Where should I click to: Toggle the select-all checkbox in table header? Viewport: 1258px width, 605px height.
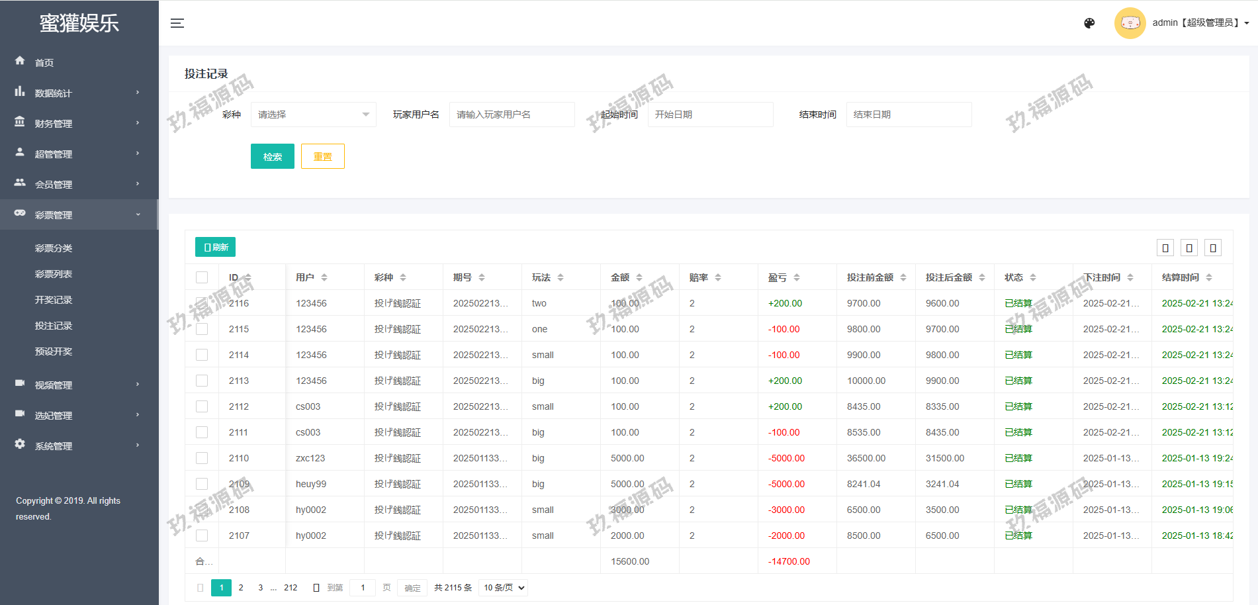coord(202,277)
